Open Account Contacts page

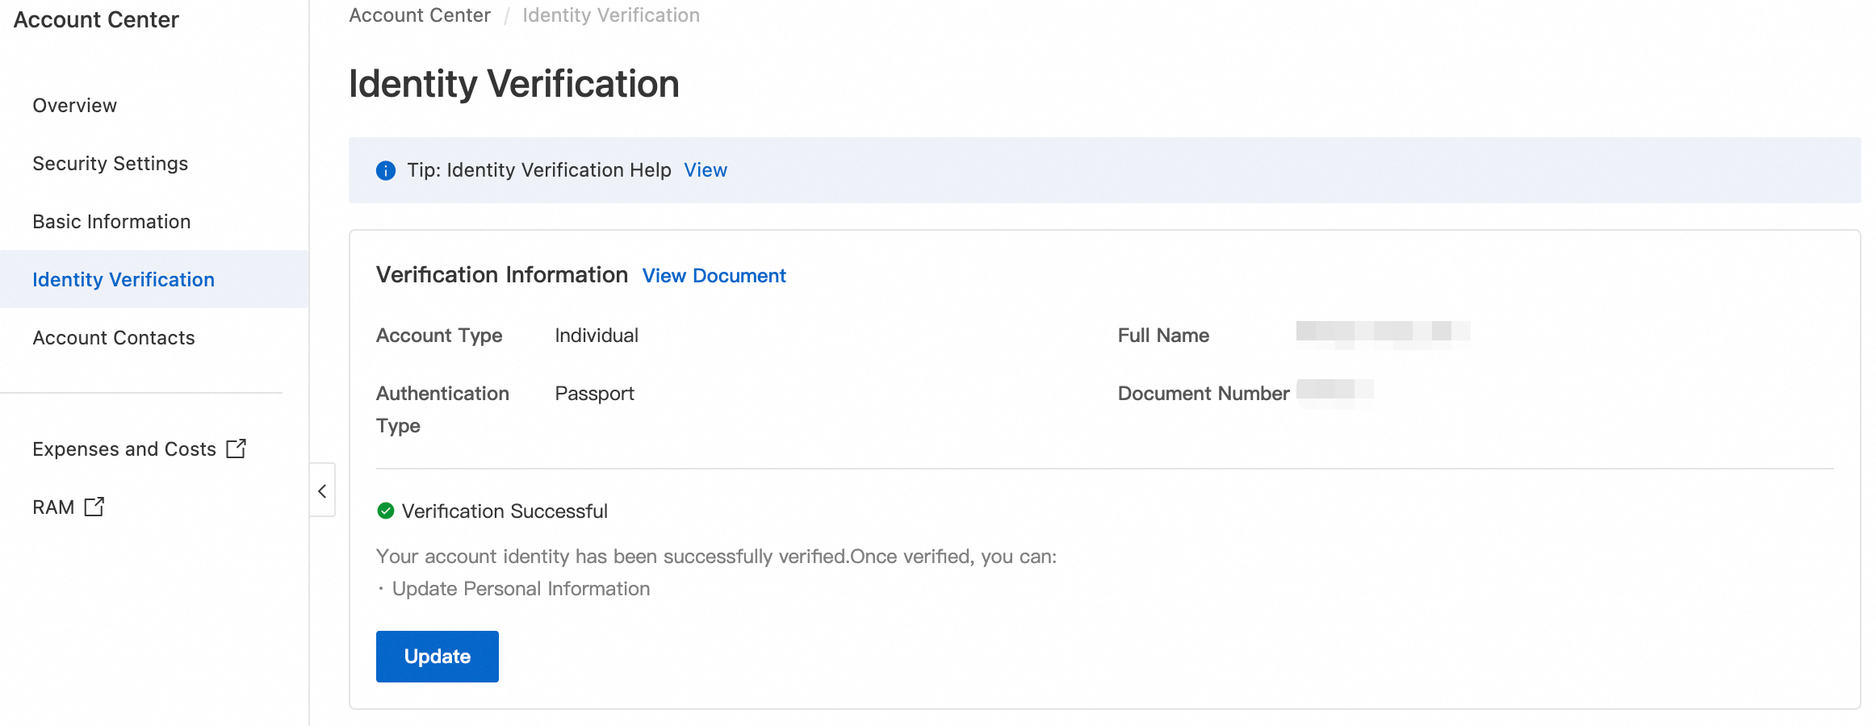(x=114, y=338)
